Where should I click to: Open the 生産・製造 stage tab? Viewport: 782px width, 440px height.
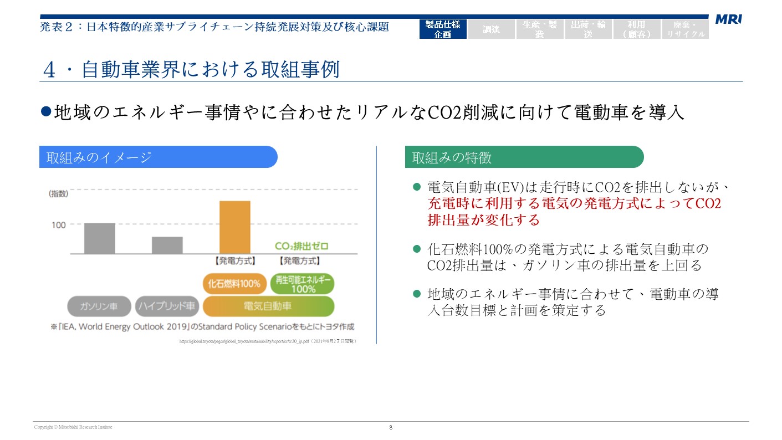[x=540, y=29]
